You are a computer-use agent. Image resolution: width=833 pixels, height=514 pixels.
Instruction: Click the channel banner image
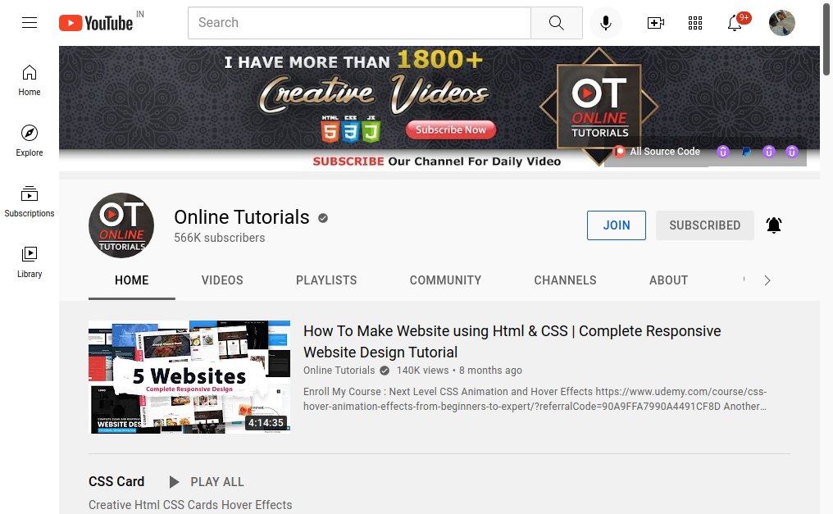[439, 108]
